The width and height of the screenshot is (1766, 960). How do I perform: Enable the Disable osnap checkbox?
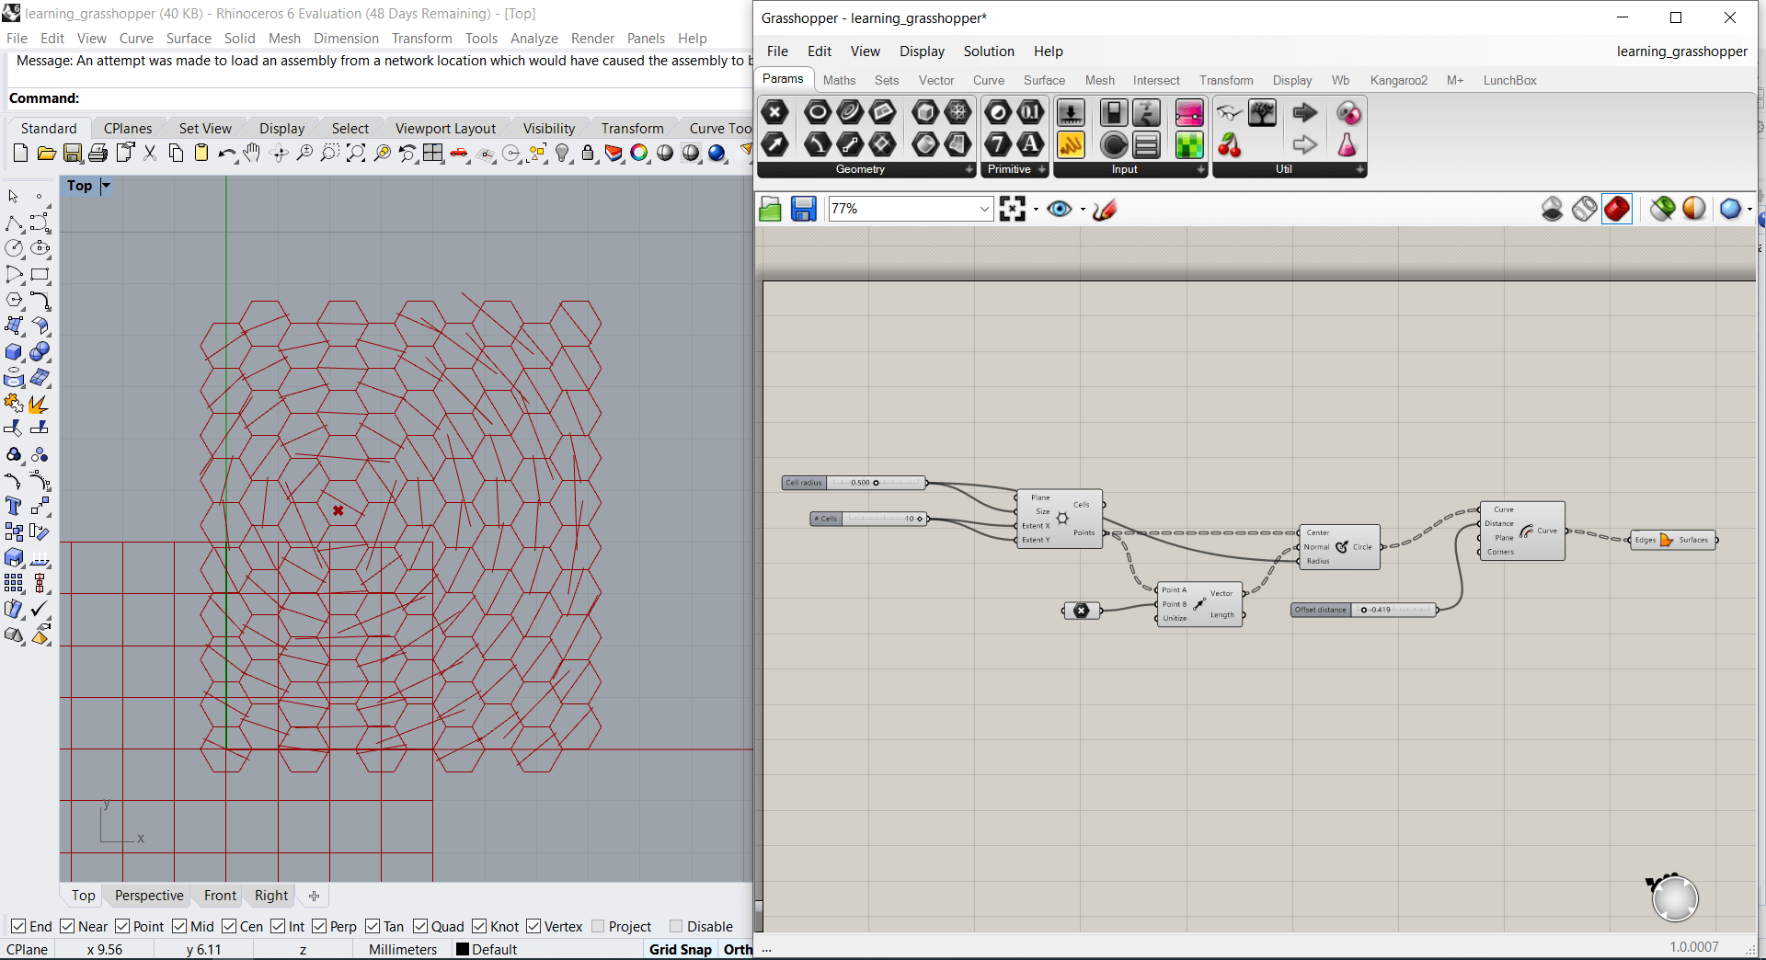pos(677,926)
